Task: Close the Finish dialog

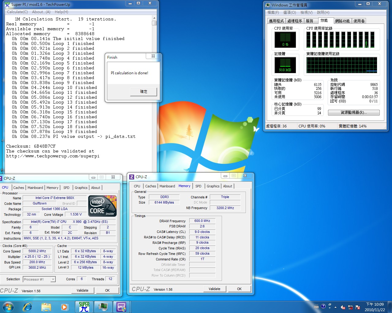Action: coord(153,56)
